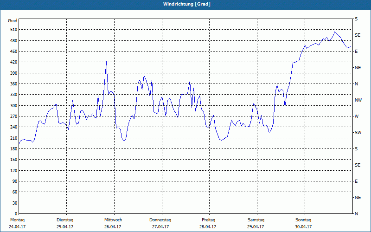Click the 240 label on the left axis

(x=13, y=127)
